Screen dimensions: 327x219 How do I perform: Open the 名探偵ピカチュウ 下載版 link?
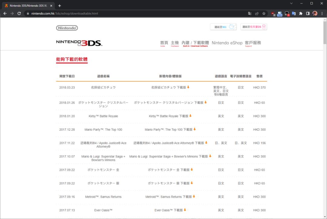point(169,87)
